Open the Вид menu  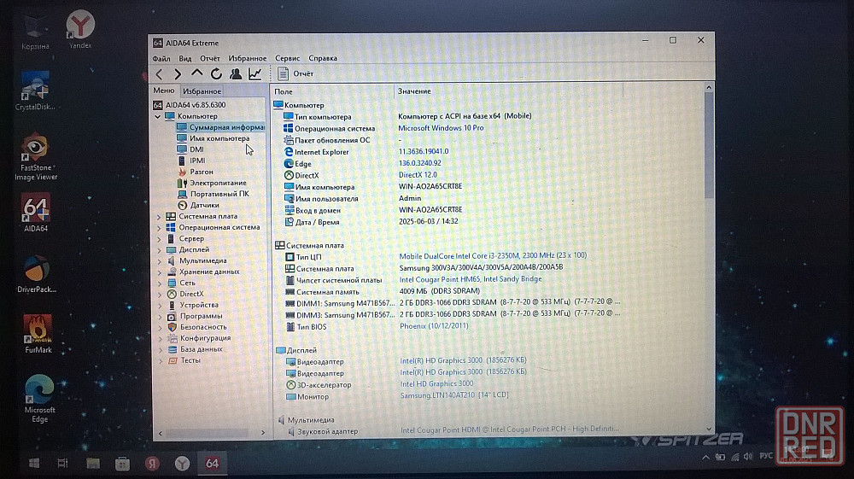coord(185,58)
